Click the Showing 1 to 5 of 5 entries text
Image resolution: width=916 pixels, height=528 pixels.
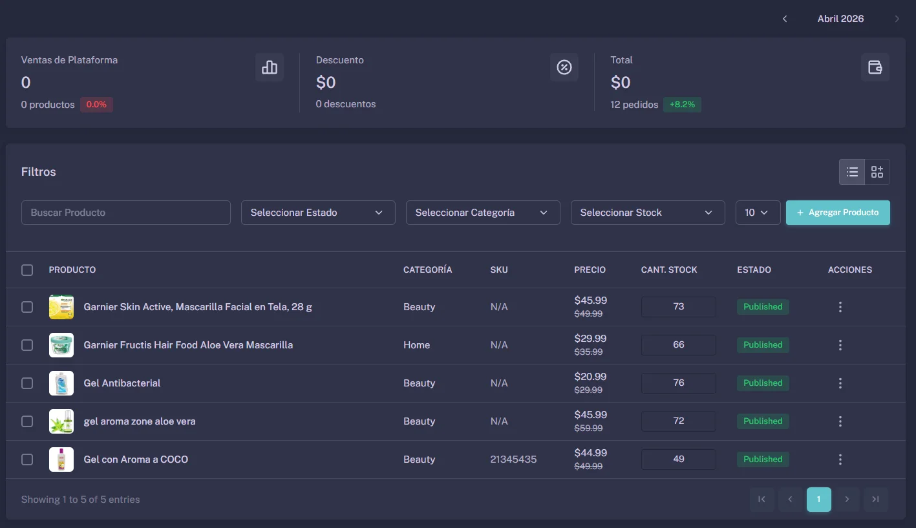point(81,500)
